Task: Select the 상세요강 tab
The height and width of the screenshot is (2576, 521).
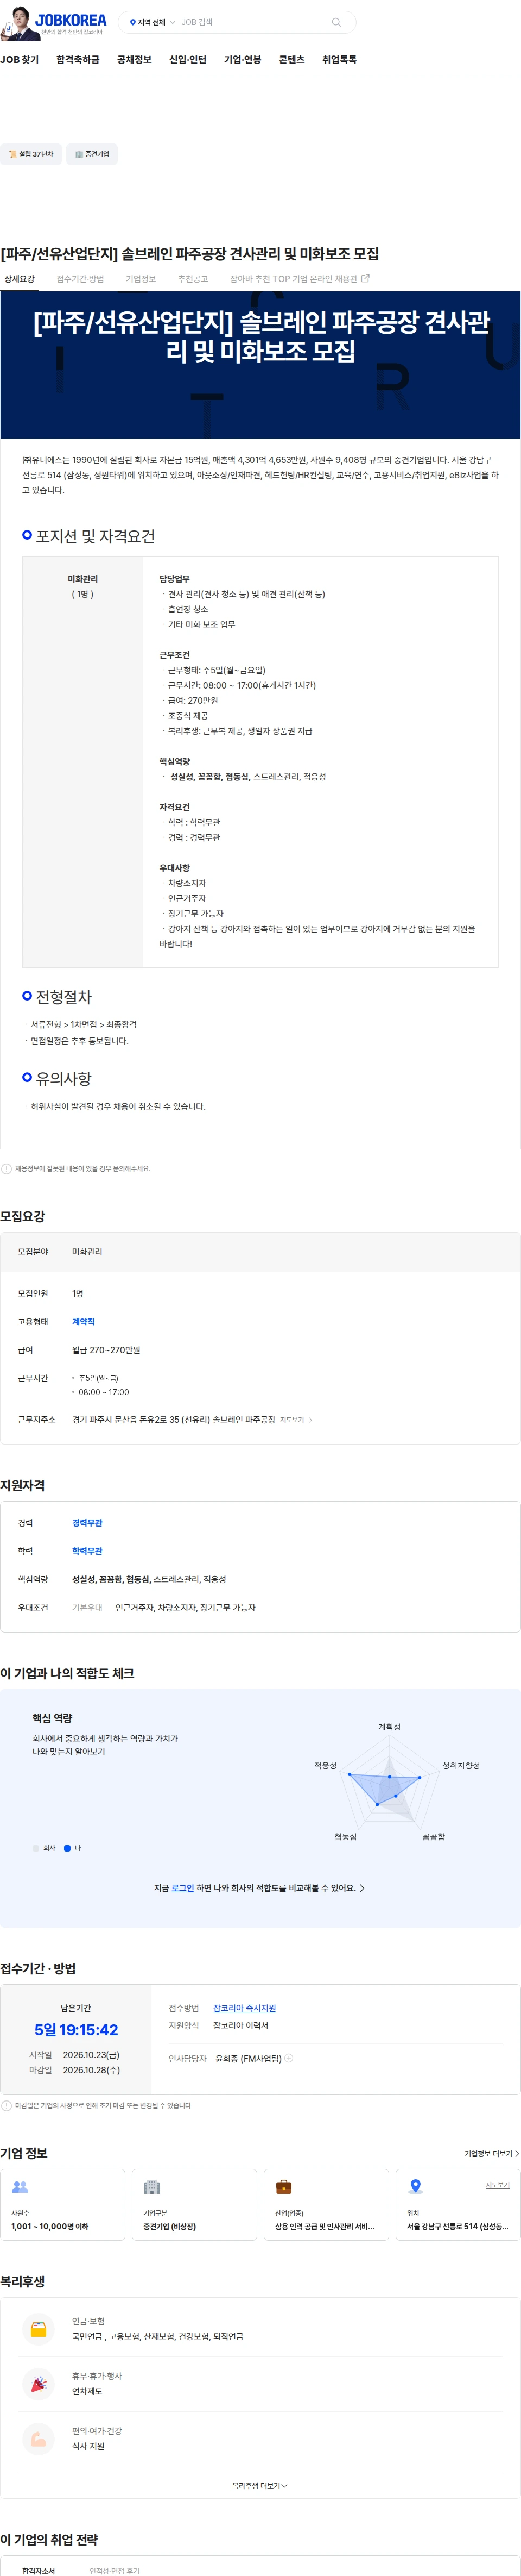Action: coord(19,279)
